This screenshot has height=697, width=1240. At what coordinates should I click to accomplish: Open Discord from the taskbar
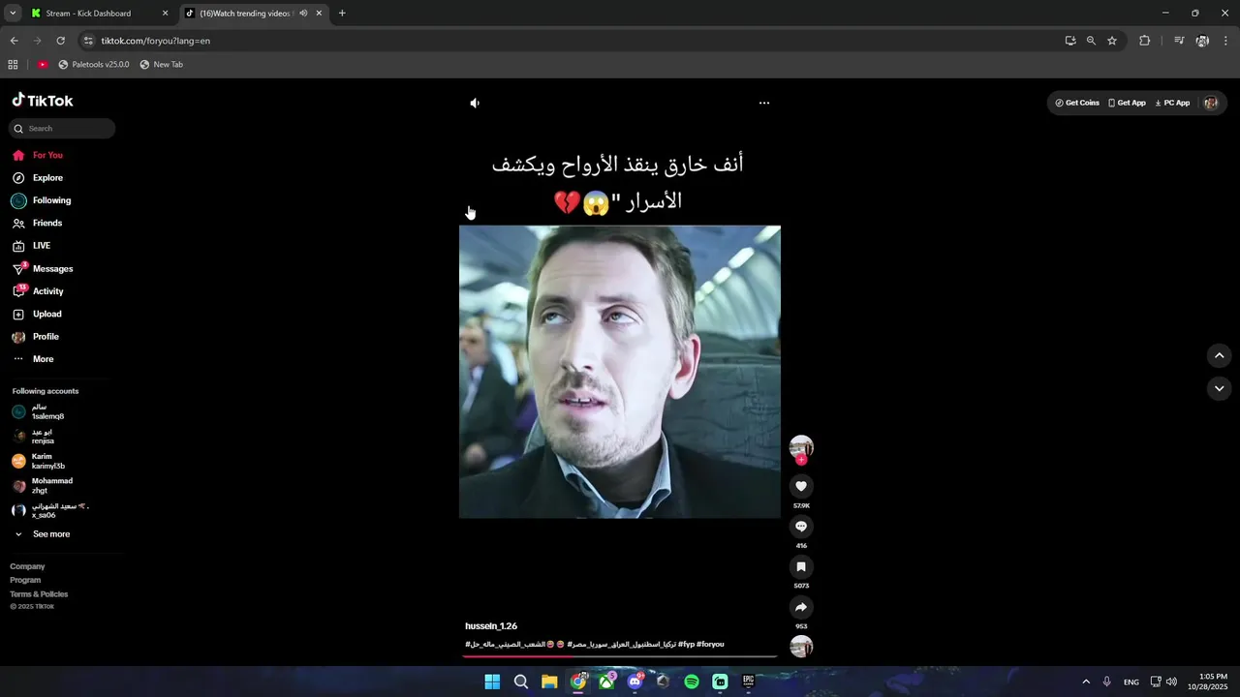tap(635, 682)
